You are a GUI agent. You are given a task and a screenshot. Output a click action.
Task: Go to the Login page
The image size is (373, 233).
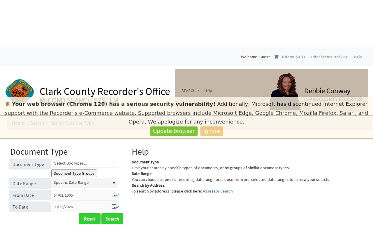point(357,57)
